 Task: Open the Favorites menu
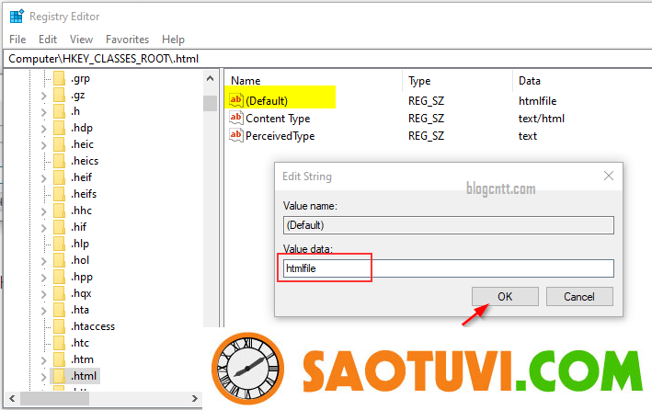pos(127,40)
